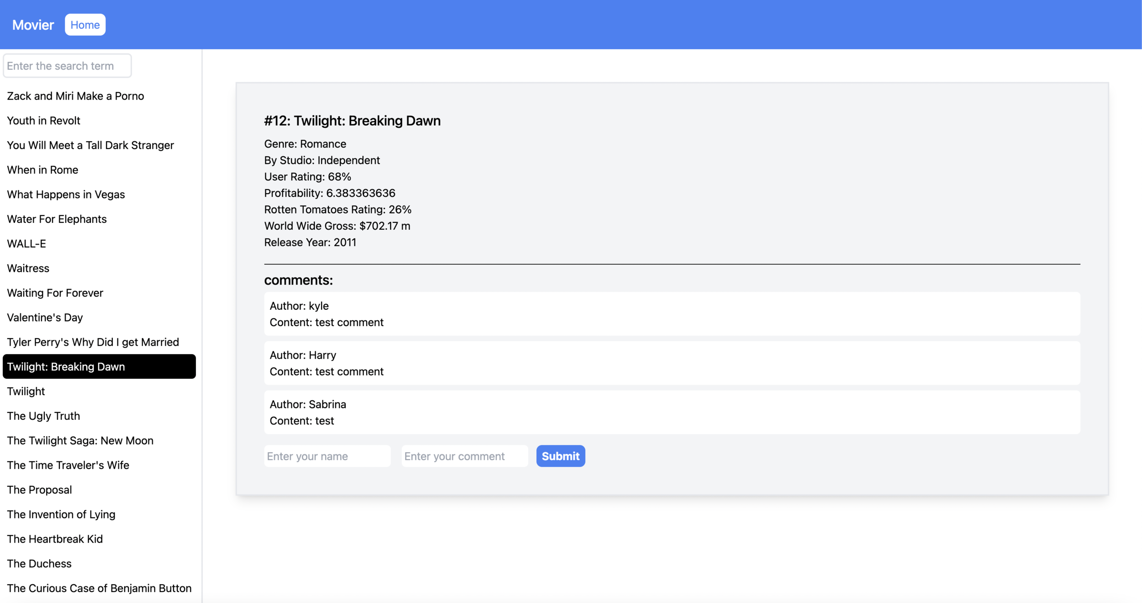Viewport: 1142px width, 603px height.
Task: Select Water For Elephants in sidebar
Action: (x=57, y=219)
